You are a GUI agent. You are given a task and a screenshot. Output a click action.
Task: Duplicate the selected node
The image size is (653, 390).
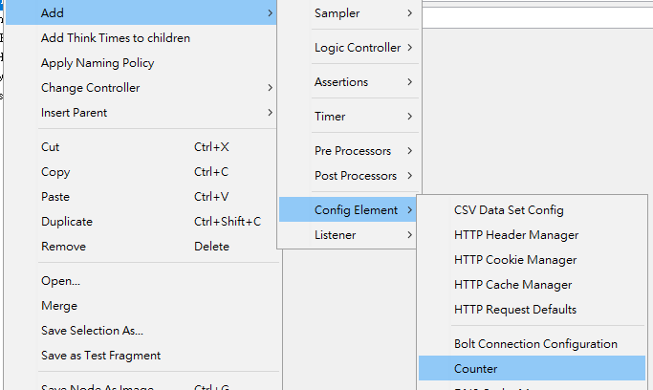[67, 222]
